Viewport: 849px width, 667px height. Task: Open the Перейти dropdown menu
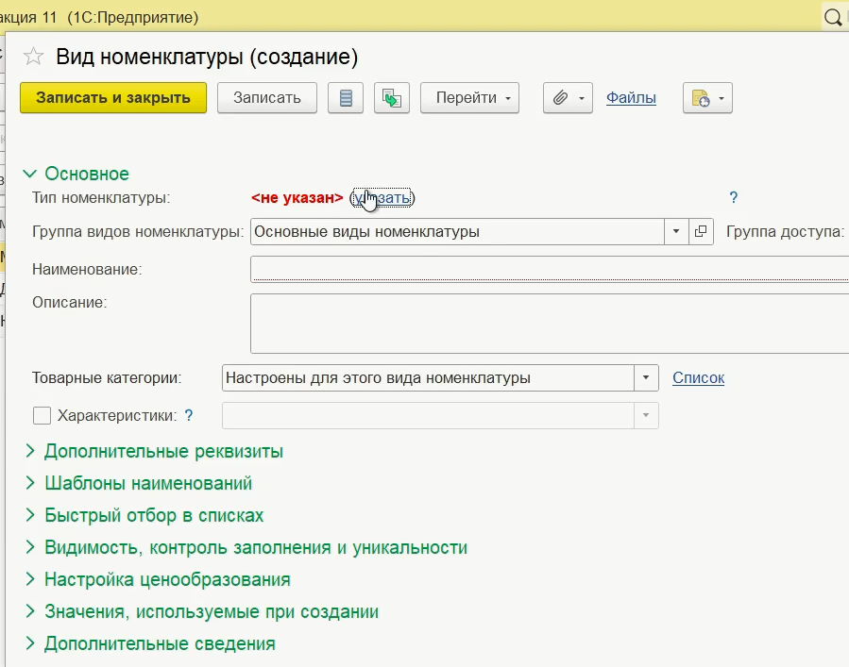469,98
